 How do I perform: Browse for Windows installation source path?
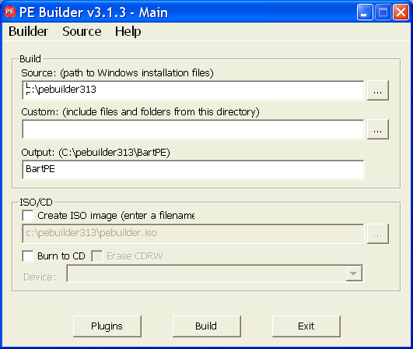tap(378, 90)
